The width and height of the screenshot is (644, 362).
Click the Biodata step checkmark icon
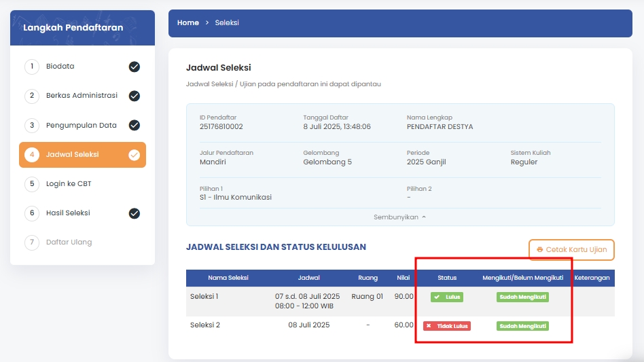pos(135,67)
